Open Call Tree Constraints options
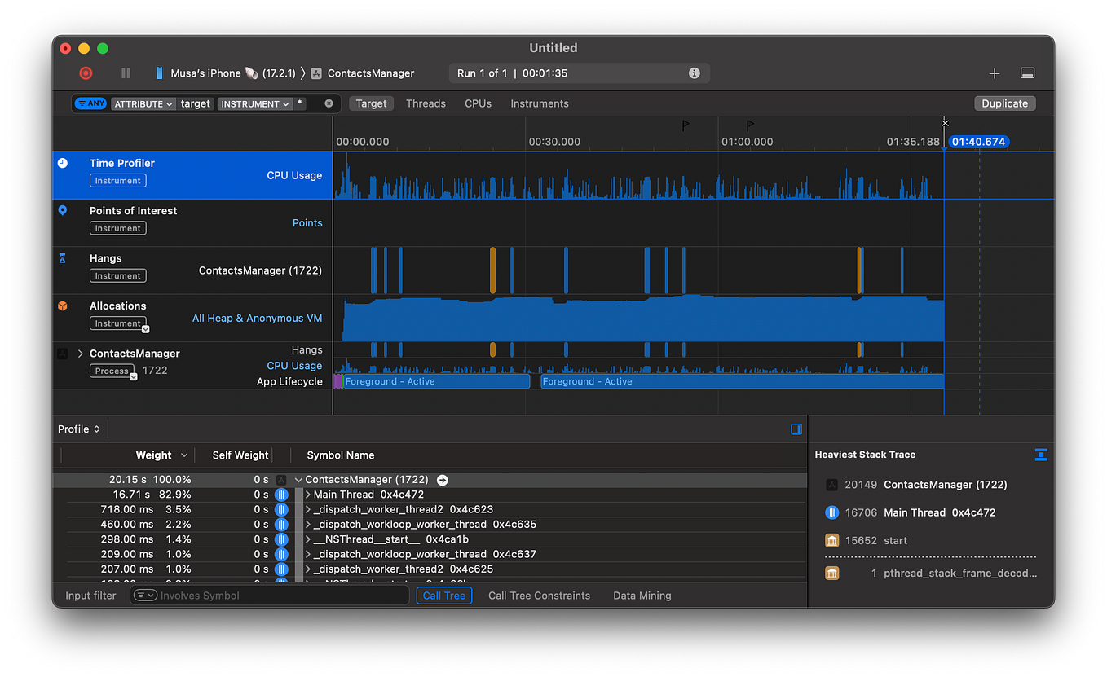Image resolution: width=1107 pixels, height=677 pixels. (x=539, y=596)
